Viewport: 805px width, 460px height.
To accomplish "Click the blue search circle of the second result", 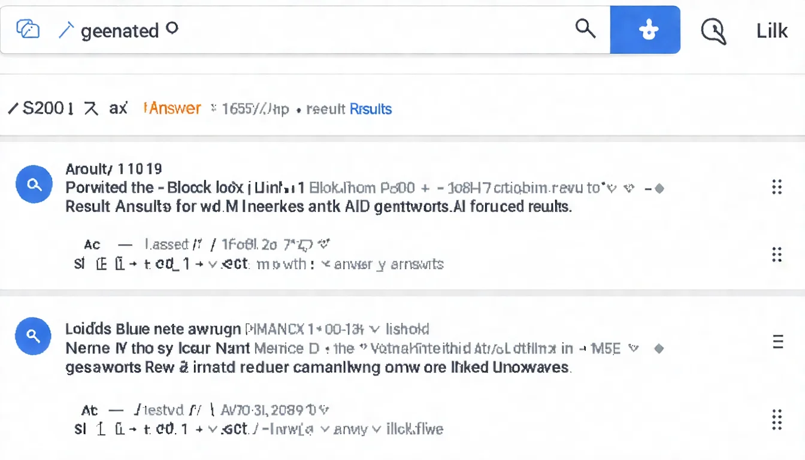I will [34, 337].
